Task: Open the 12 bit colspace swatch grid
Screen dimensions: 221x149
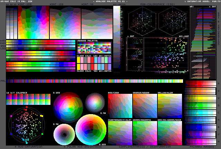Action: tap(28, 99)
